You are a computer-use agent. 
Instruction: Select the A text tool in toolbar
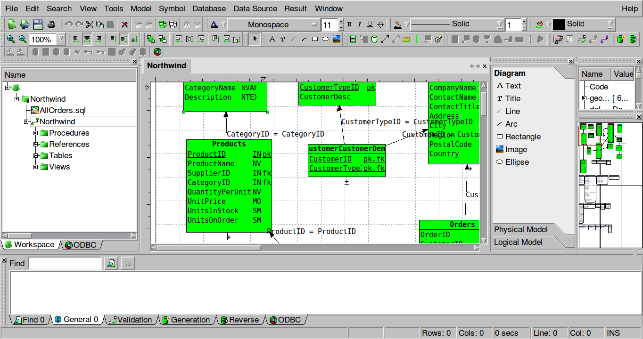tap(272, 39)
